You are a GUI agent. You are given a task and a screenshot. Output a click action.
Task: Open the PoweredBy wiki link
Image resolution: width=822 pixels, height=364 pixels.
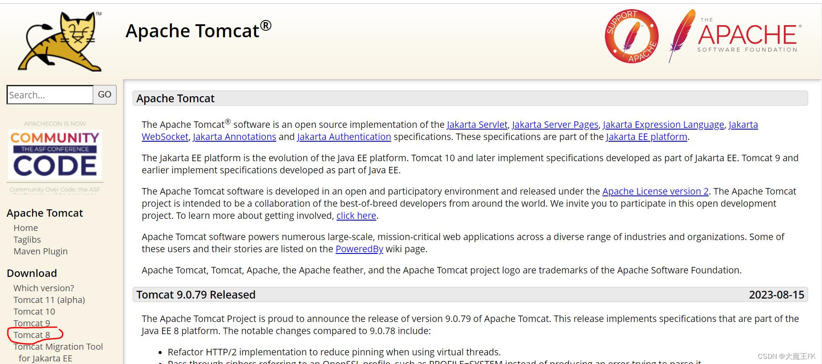tap(359, 249)
